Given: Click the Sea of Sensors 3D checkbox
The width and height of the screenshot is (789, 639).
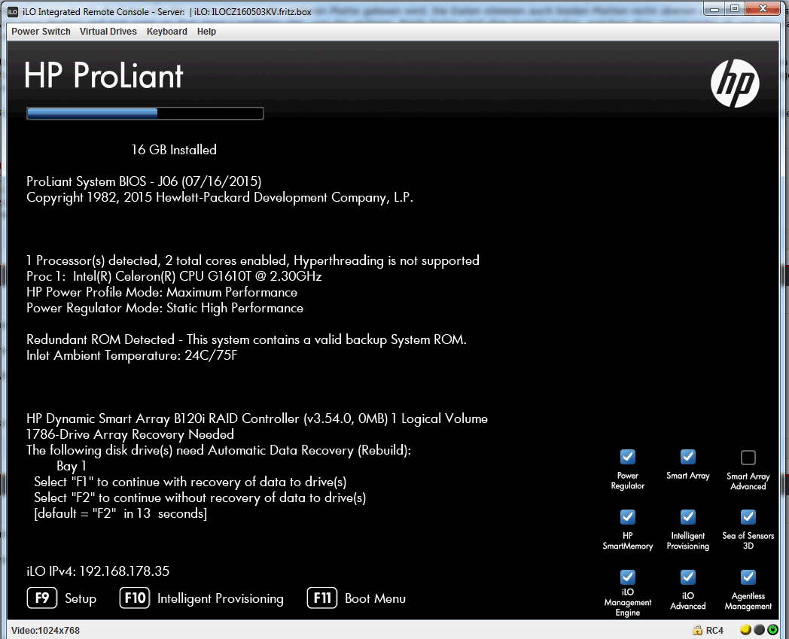Looking at the screenshot, I should 748,517.
